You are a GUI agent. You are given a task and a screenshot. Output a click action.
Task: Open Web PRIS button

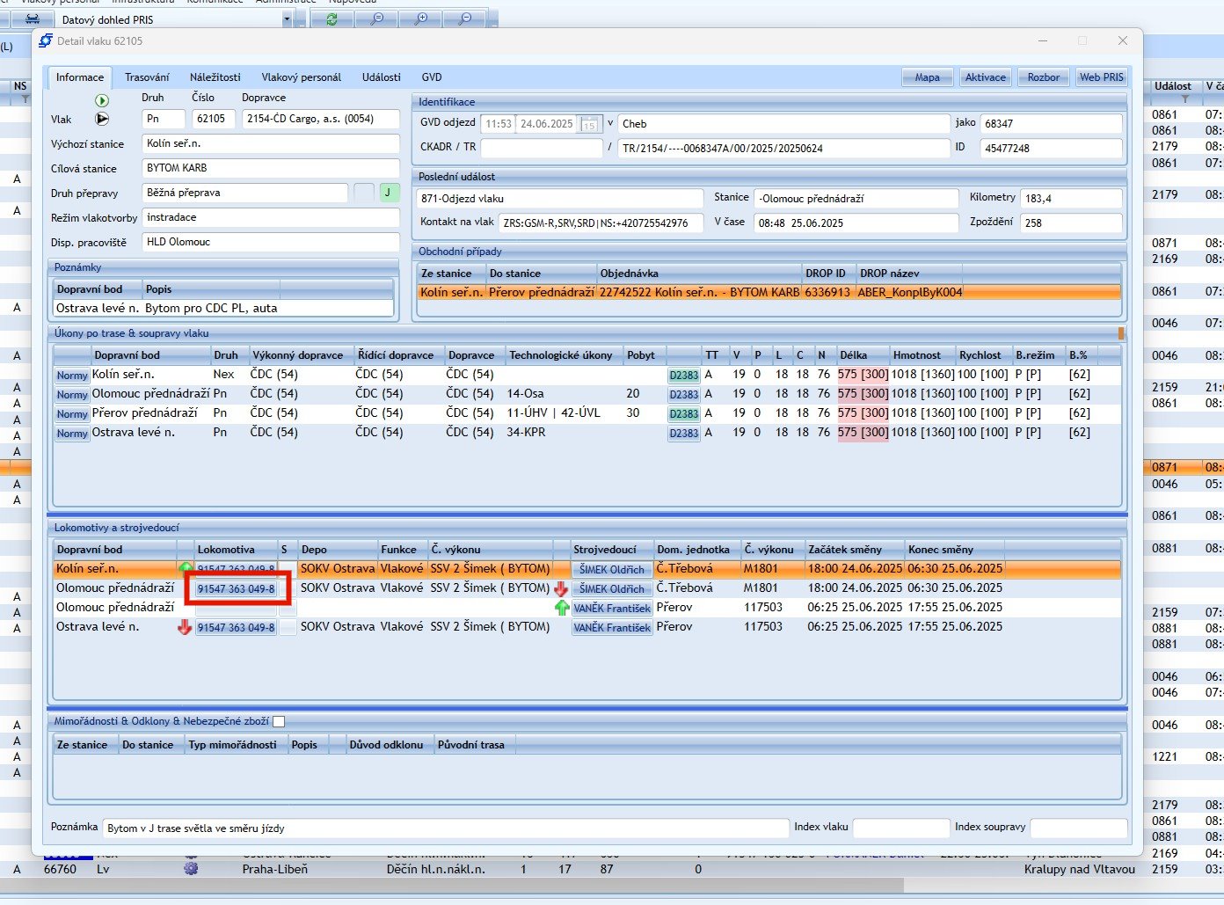(1101, 77)
